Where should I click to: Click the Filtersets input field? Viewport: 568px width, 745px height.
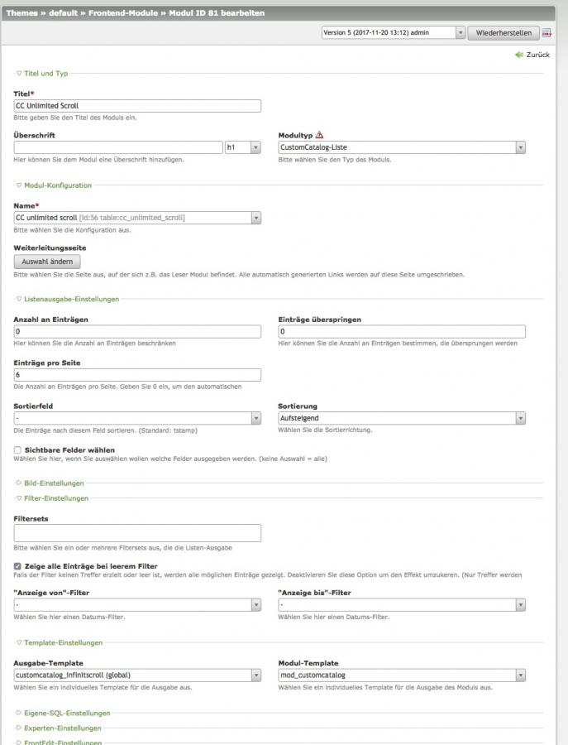coord(137,533)
